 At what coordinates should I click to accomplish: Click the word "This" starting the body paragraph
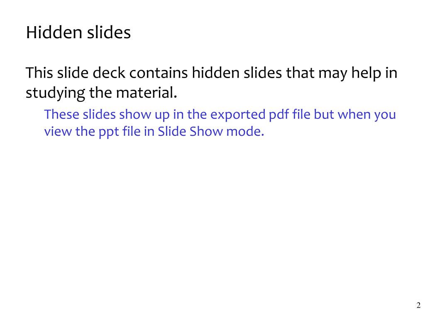[x=39, y=73]
